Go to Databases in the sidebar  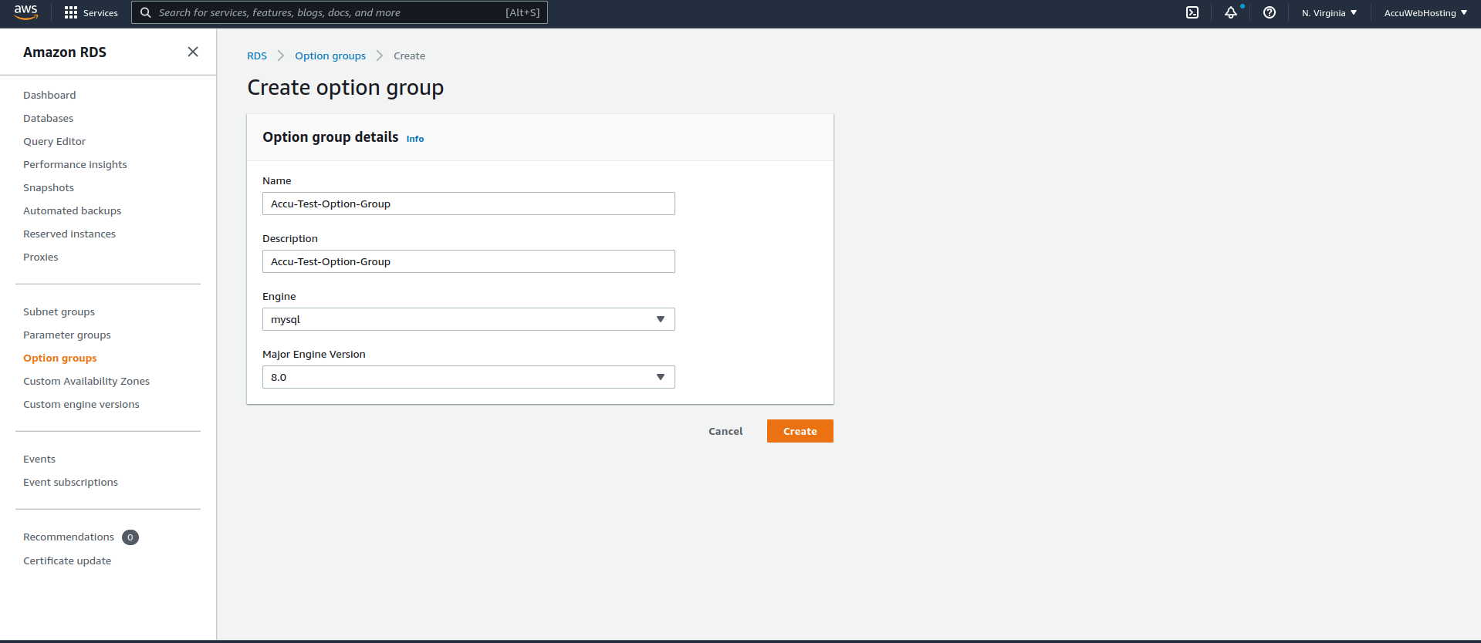coord(48,118)
